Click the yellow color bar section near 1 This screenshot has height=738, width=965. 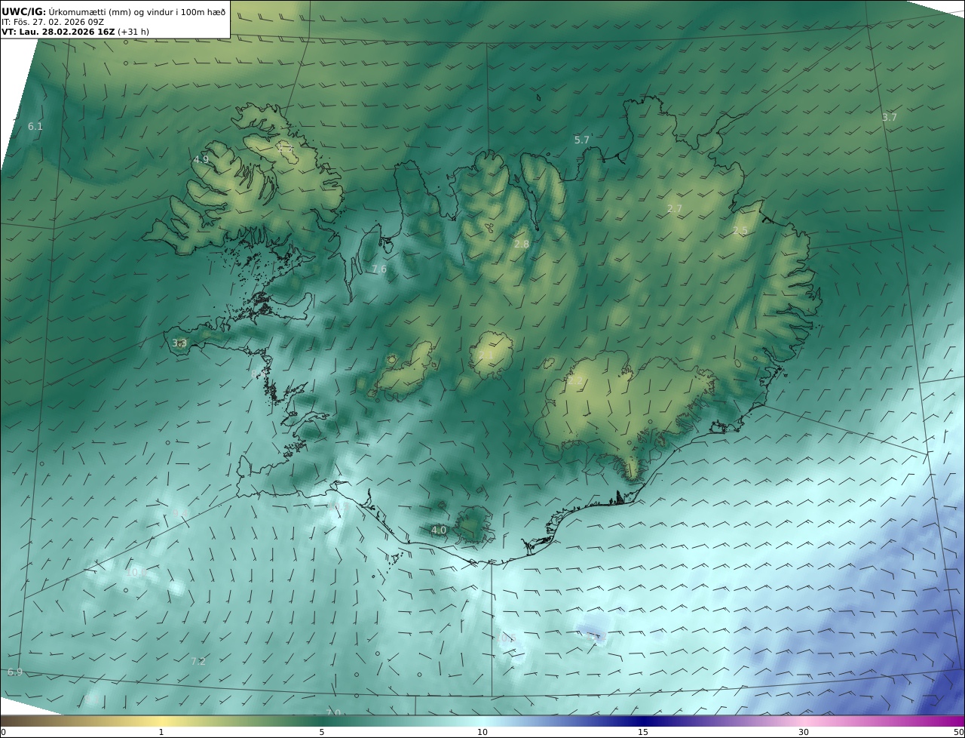point(161,721)
